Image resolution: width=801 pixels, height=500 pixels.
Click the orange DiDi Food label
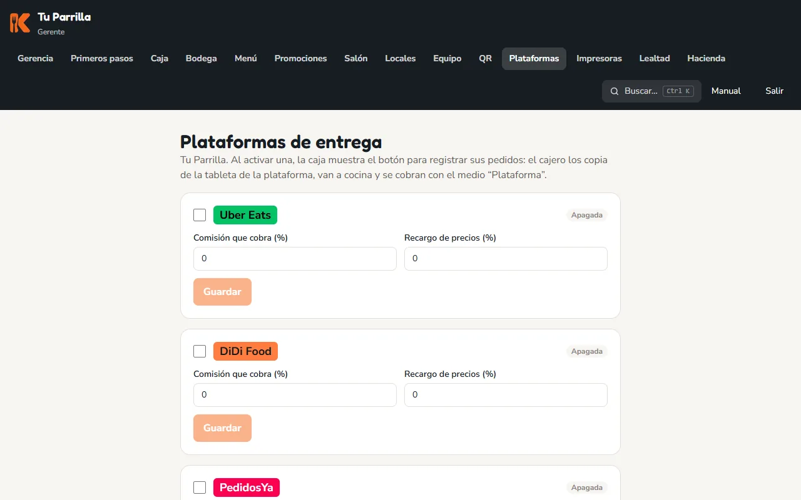pyautogui.click(x=245, y=351)
